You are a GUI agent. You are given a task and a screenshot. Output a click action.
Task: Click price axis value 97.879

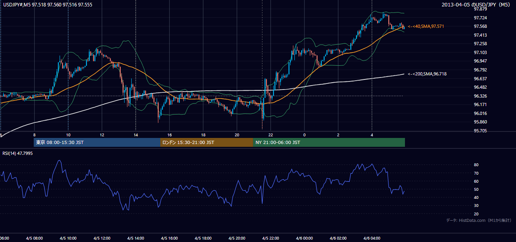pyautogui.click(x=480, y=9)
